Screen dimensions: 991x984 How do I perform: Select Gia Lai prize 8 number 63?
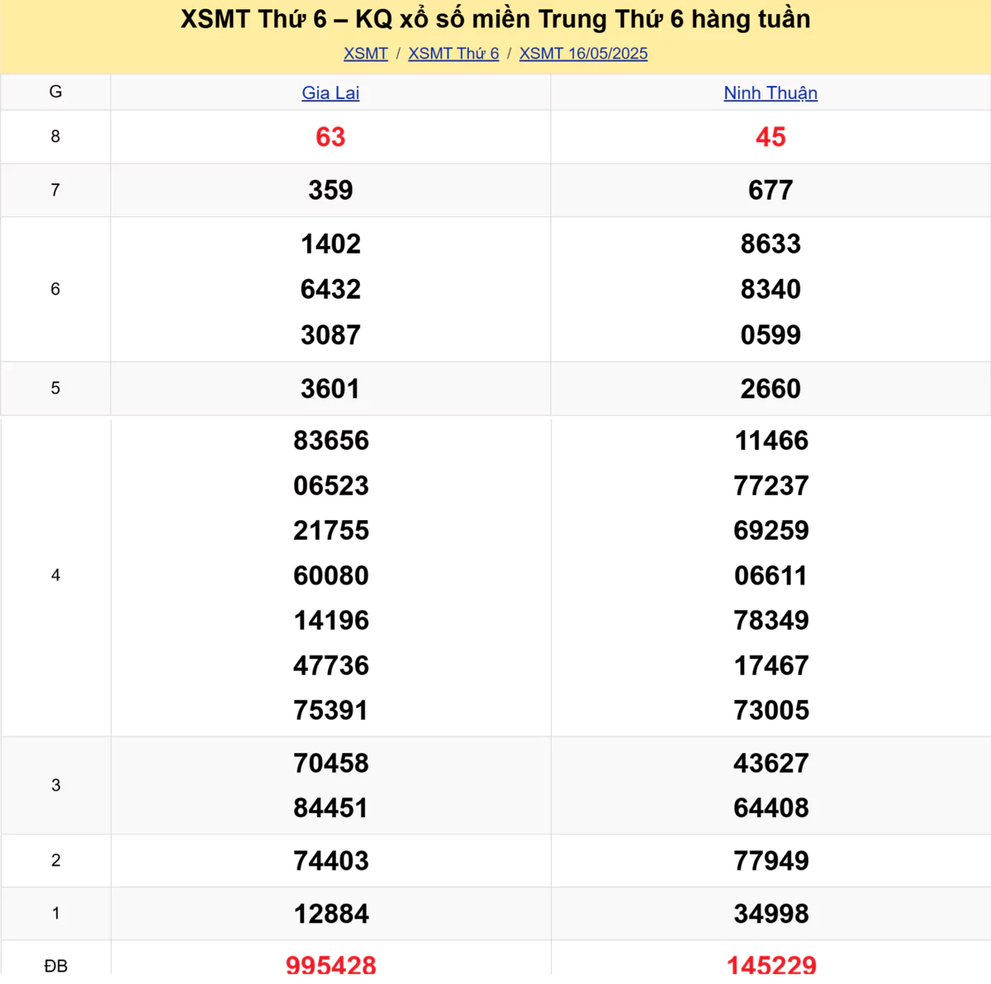[x=330, y=137]
